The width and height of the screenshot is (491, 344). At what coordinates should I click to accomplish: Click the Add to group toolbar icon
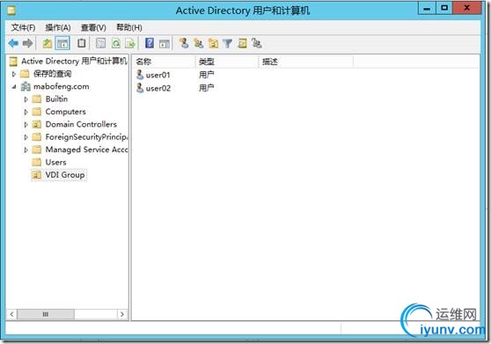pos(256,43)
